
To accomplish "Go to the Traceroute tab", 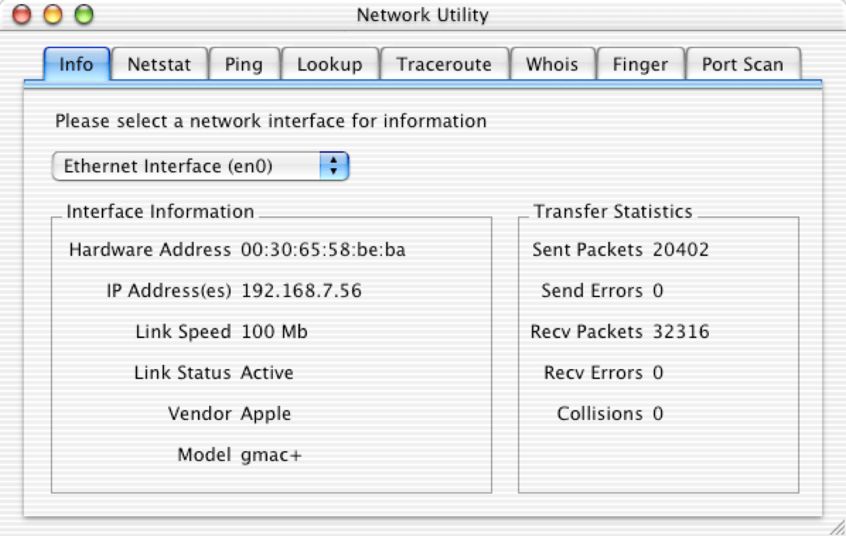I will pos(444,64).
